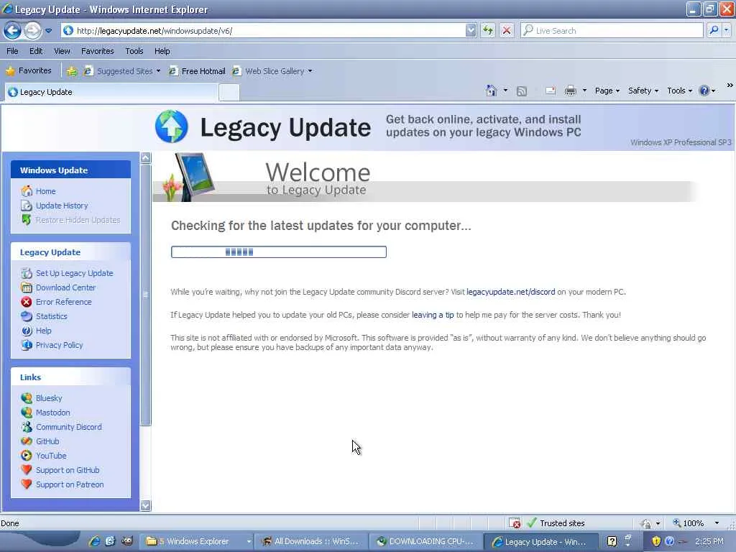Open the Edit menu
The image size is (736, 552).
[36, 51]
